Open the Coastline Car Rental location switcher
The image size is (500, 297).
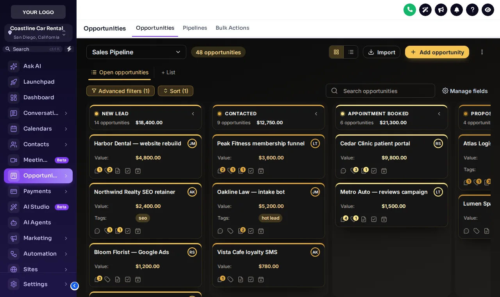[38, 33]
